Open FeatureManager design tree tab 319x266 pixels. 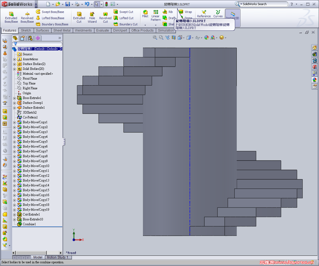(x=15, y=38)
